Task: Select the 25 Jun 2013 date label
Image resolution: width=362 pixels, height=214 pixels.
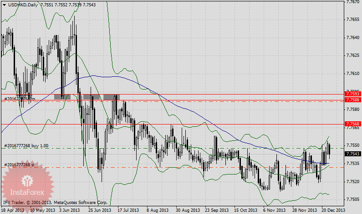Action: pos(100,210)
